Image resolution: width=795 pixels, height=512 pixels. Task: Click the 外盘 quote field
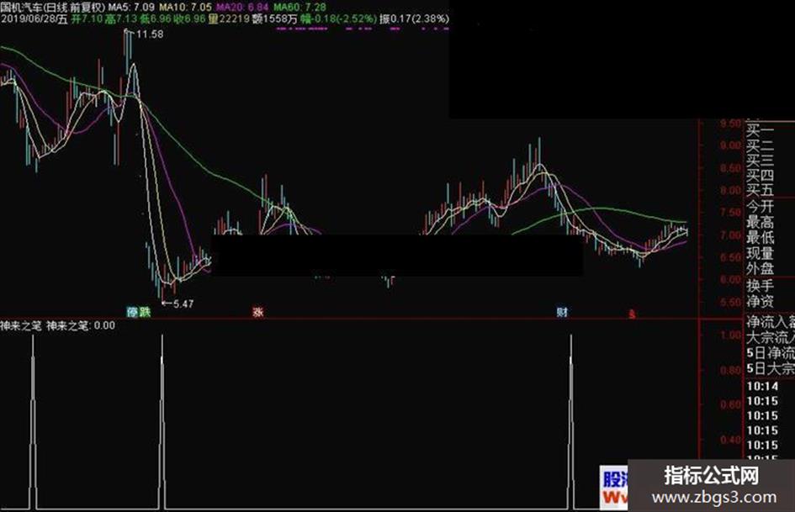tap(760, 268)
